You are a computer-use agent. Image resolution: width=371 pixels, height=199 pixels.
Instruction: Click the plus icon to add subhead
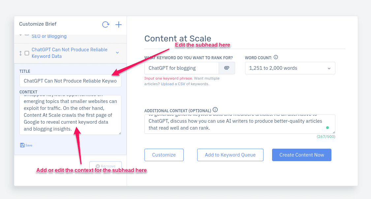[118, 24]
